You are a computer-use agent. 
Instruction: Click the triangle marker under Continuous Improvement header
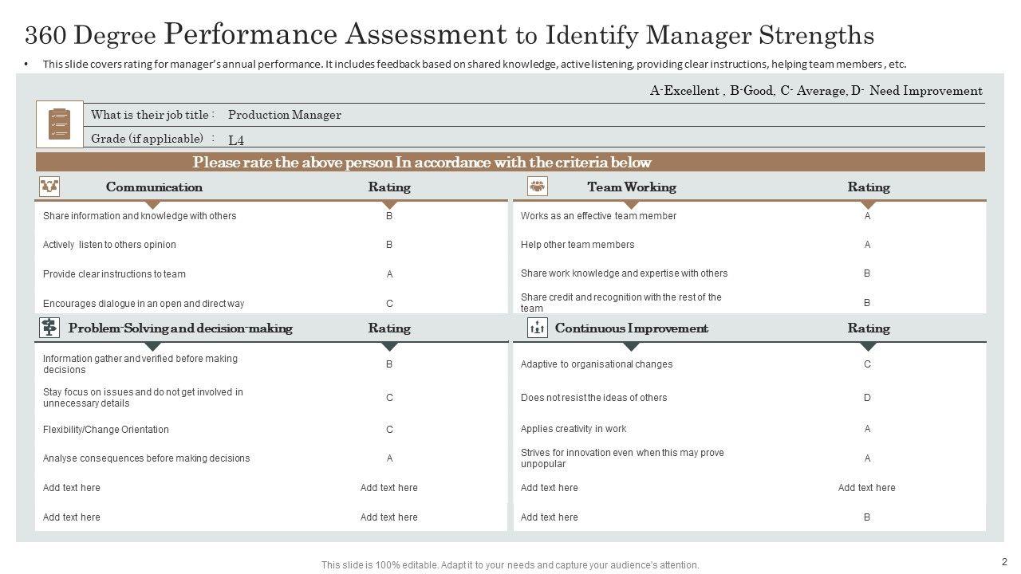[631, 346]
